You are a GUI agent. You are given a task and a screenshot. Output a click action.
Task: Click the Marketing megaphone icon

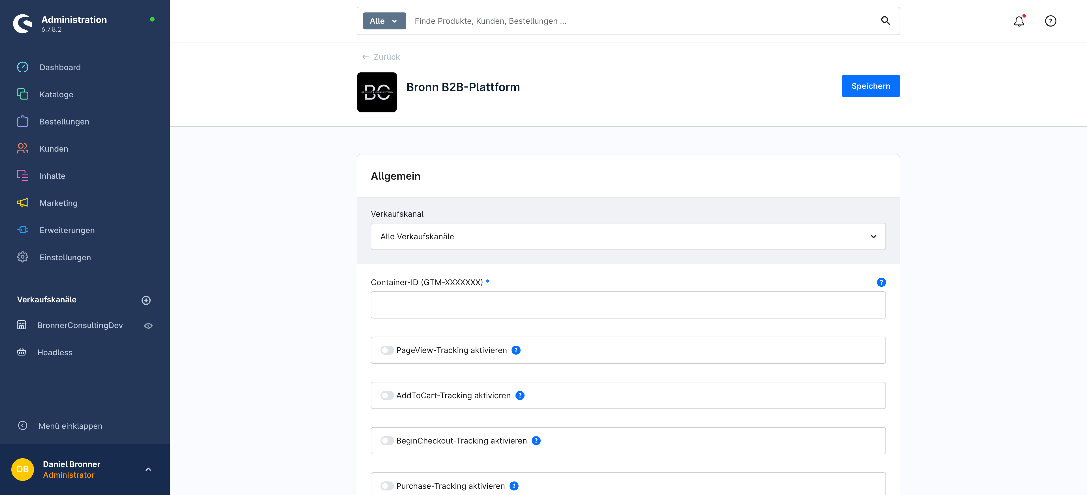pos(23,203)
